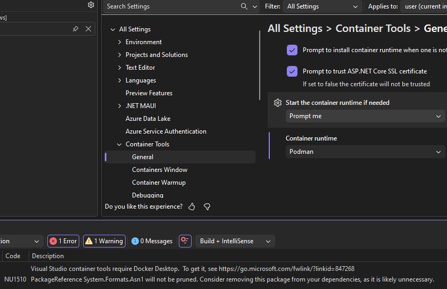Toggle the 1 Warning filter button
The width and height of the screenshot is (447, 289).
tap(104, 241)
